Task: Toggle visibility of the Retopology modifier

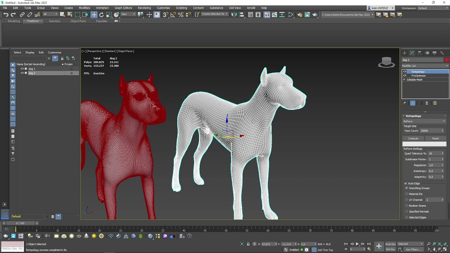Action: (405, 72)
